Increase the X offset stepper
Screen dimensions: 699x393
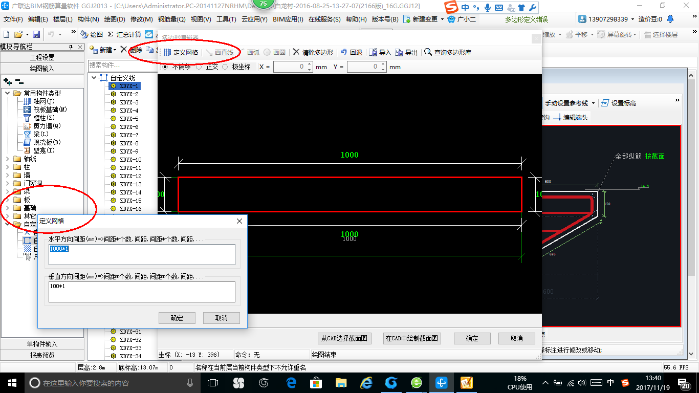pos(309,64)
